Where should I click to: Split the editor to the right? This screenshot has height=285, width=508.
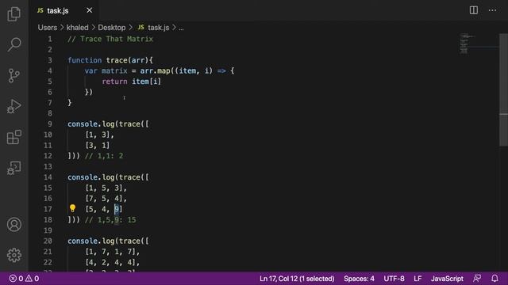(474, 10)
